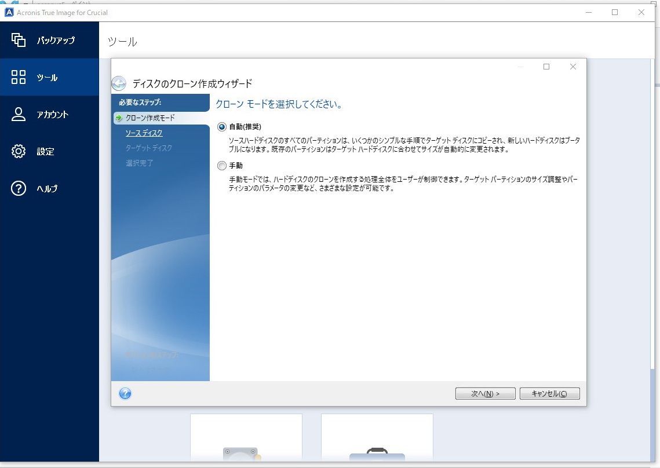Minimize the Acronis main window
This screenshot has width=660, height=468.
[589, 12]
